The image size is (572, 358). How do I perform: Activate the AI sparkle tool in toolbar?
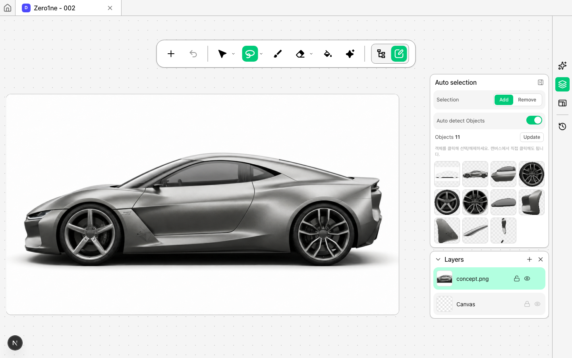(x=350, y=54)
